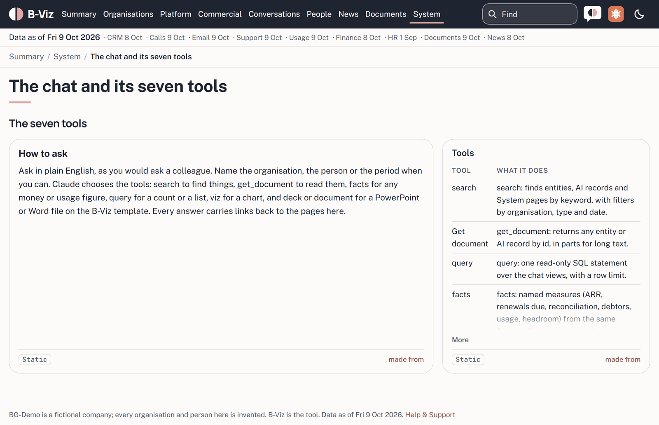Click the 'Support 9 Oct' data source
The height and width of the screenshot is (425, 659).
pyautogui.click(x=259, y=38)
